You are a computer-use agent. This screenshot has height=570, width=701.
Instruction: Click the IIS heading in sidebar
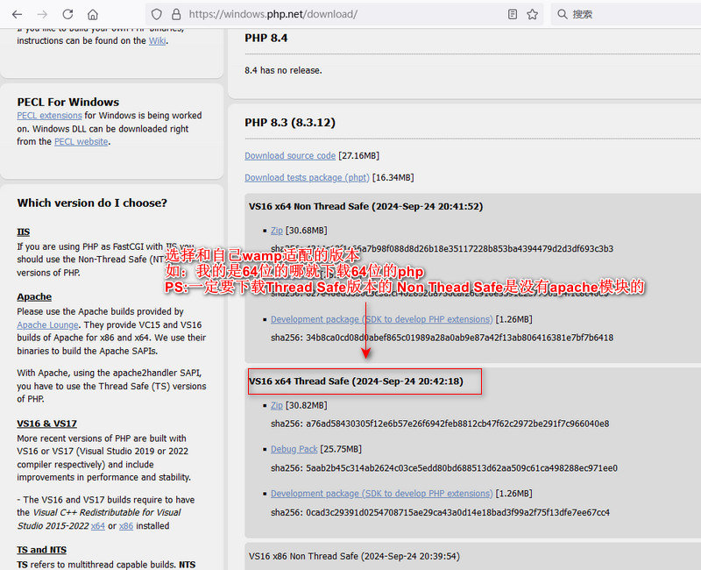[x=24, y=232]
